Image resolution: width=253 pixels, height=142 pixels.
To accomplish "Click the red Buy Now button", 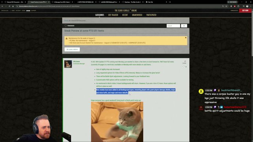I will tap(245, 11).
